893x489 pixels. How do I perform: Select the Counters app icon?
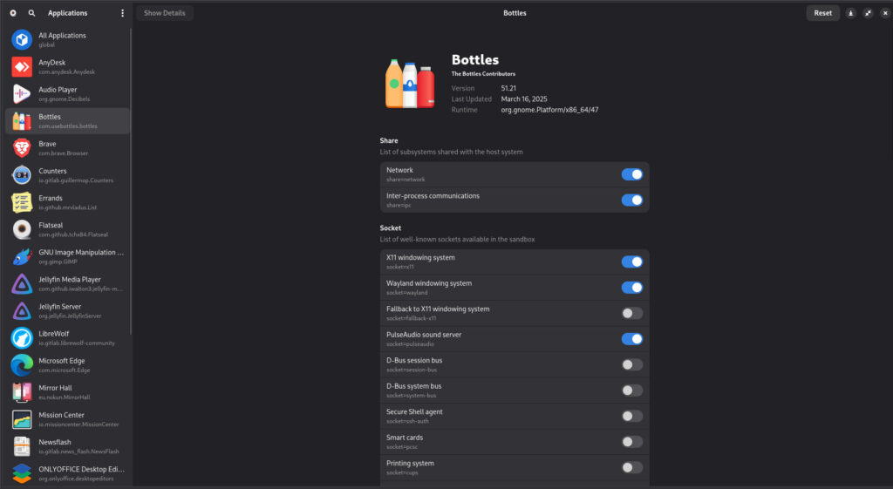(22, 175)
